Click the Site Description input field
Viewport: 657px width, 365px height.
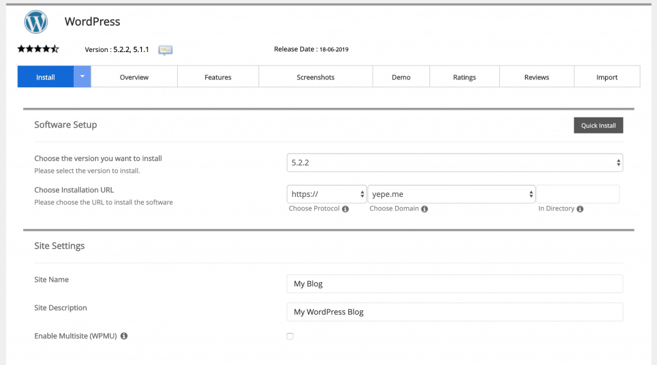454,312
